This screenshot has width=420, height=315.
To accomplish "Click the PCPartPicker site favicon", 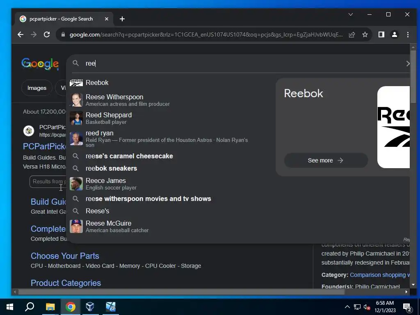I will pyautogui.click(x=29, y=131).
